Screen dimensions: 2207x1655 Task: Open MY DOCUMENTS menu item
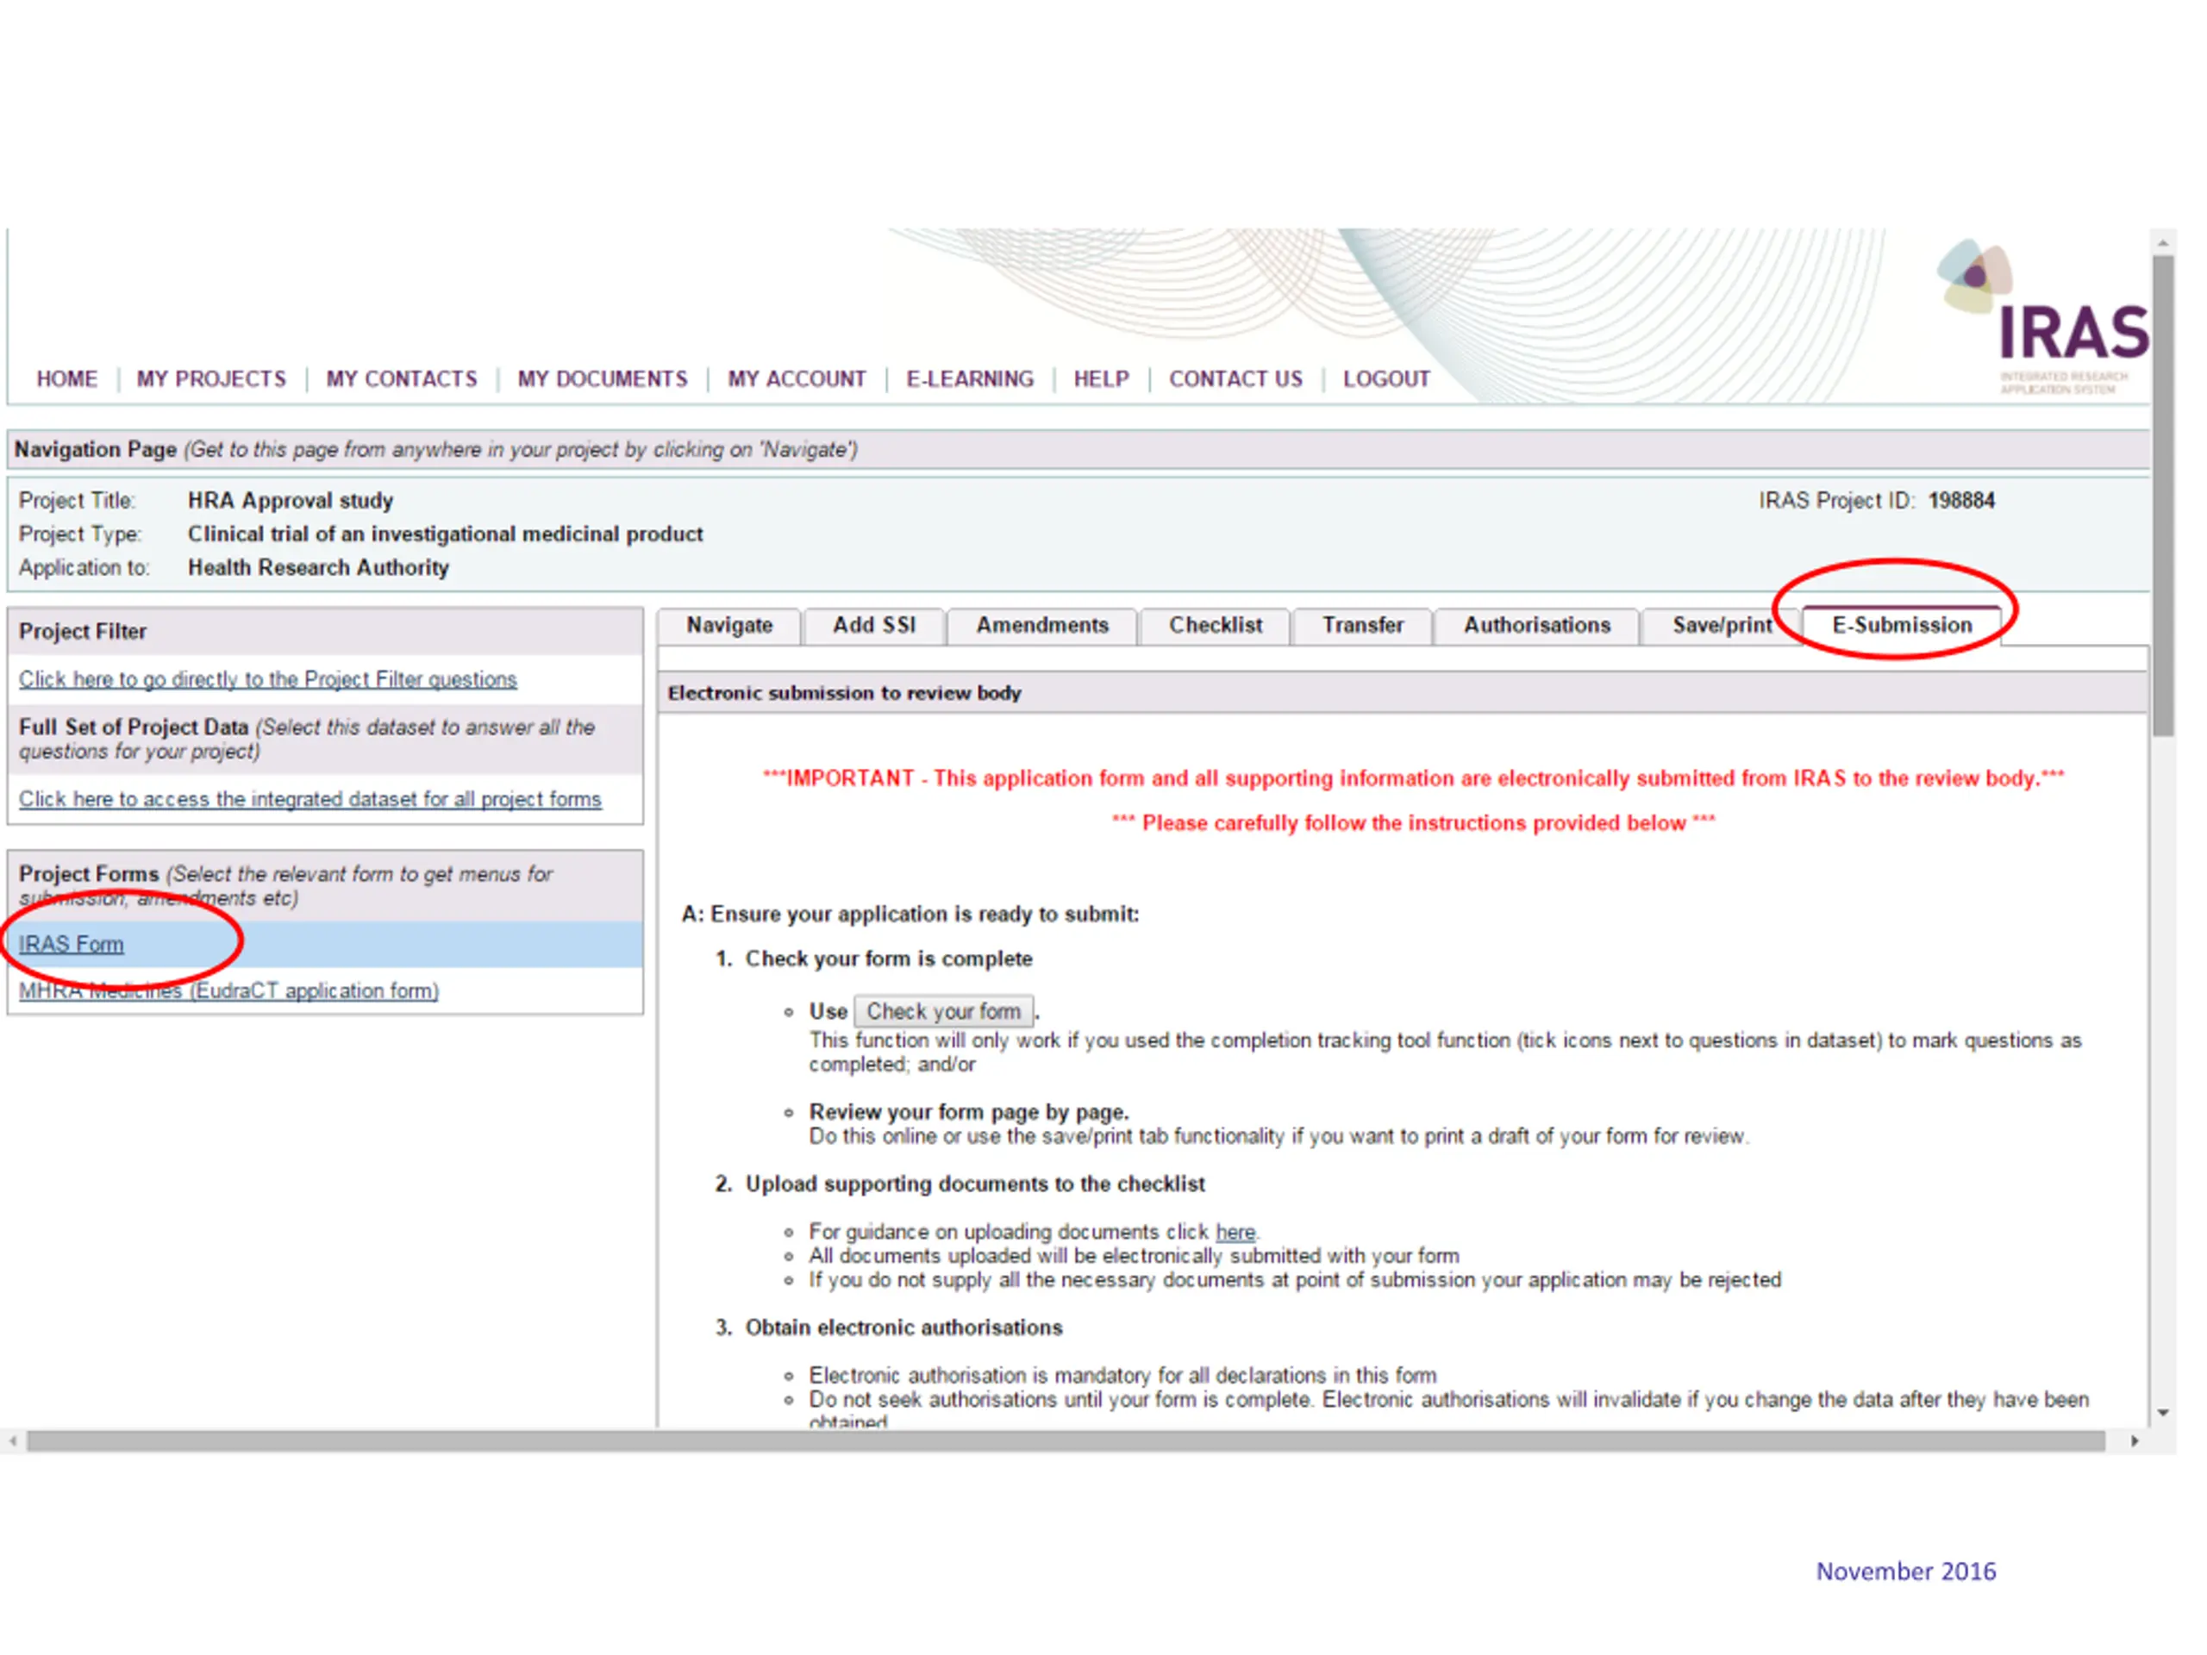pyautogui.click(x=602, y=379)
